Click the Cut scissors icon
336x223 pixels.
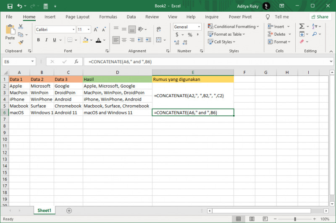(x=21, y=26)
